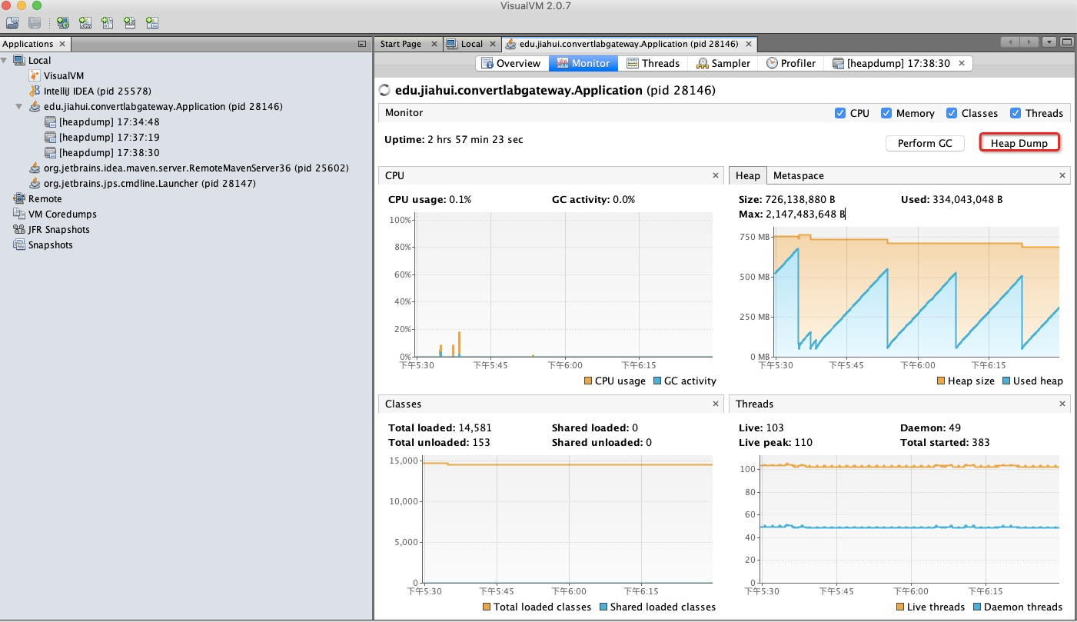Click the VM Coredumps icon in tree
Image resolution: width=1077 pixels, height=622 pixels.
[19, 214]
